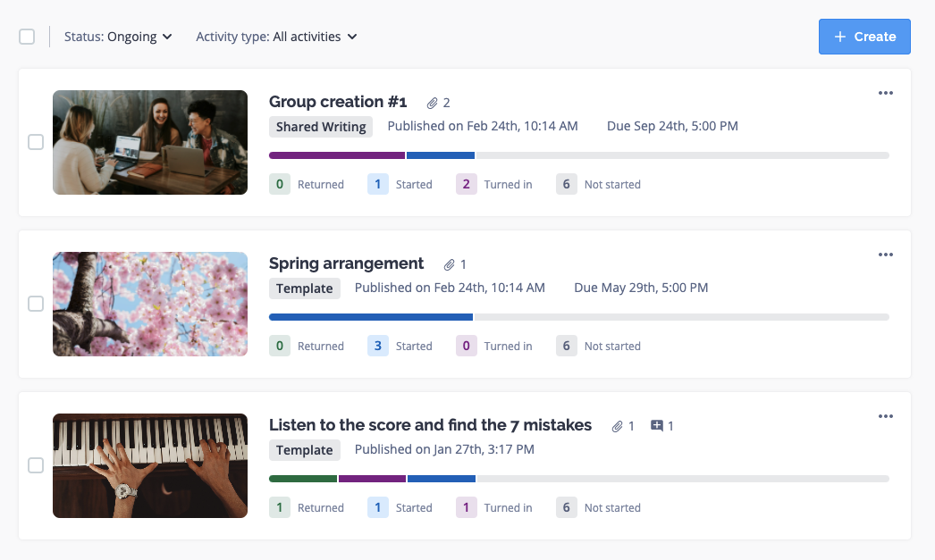935x560 pixels.
Task: Open the Group creation #1 thumbnail of people at a table
Action: coord(150,142)
